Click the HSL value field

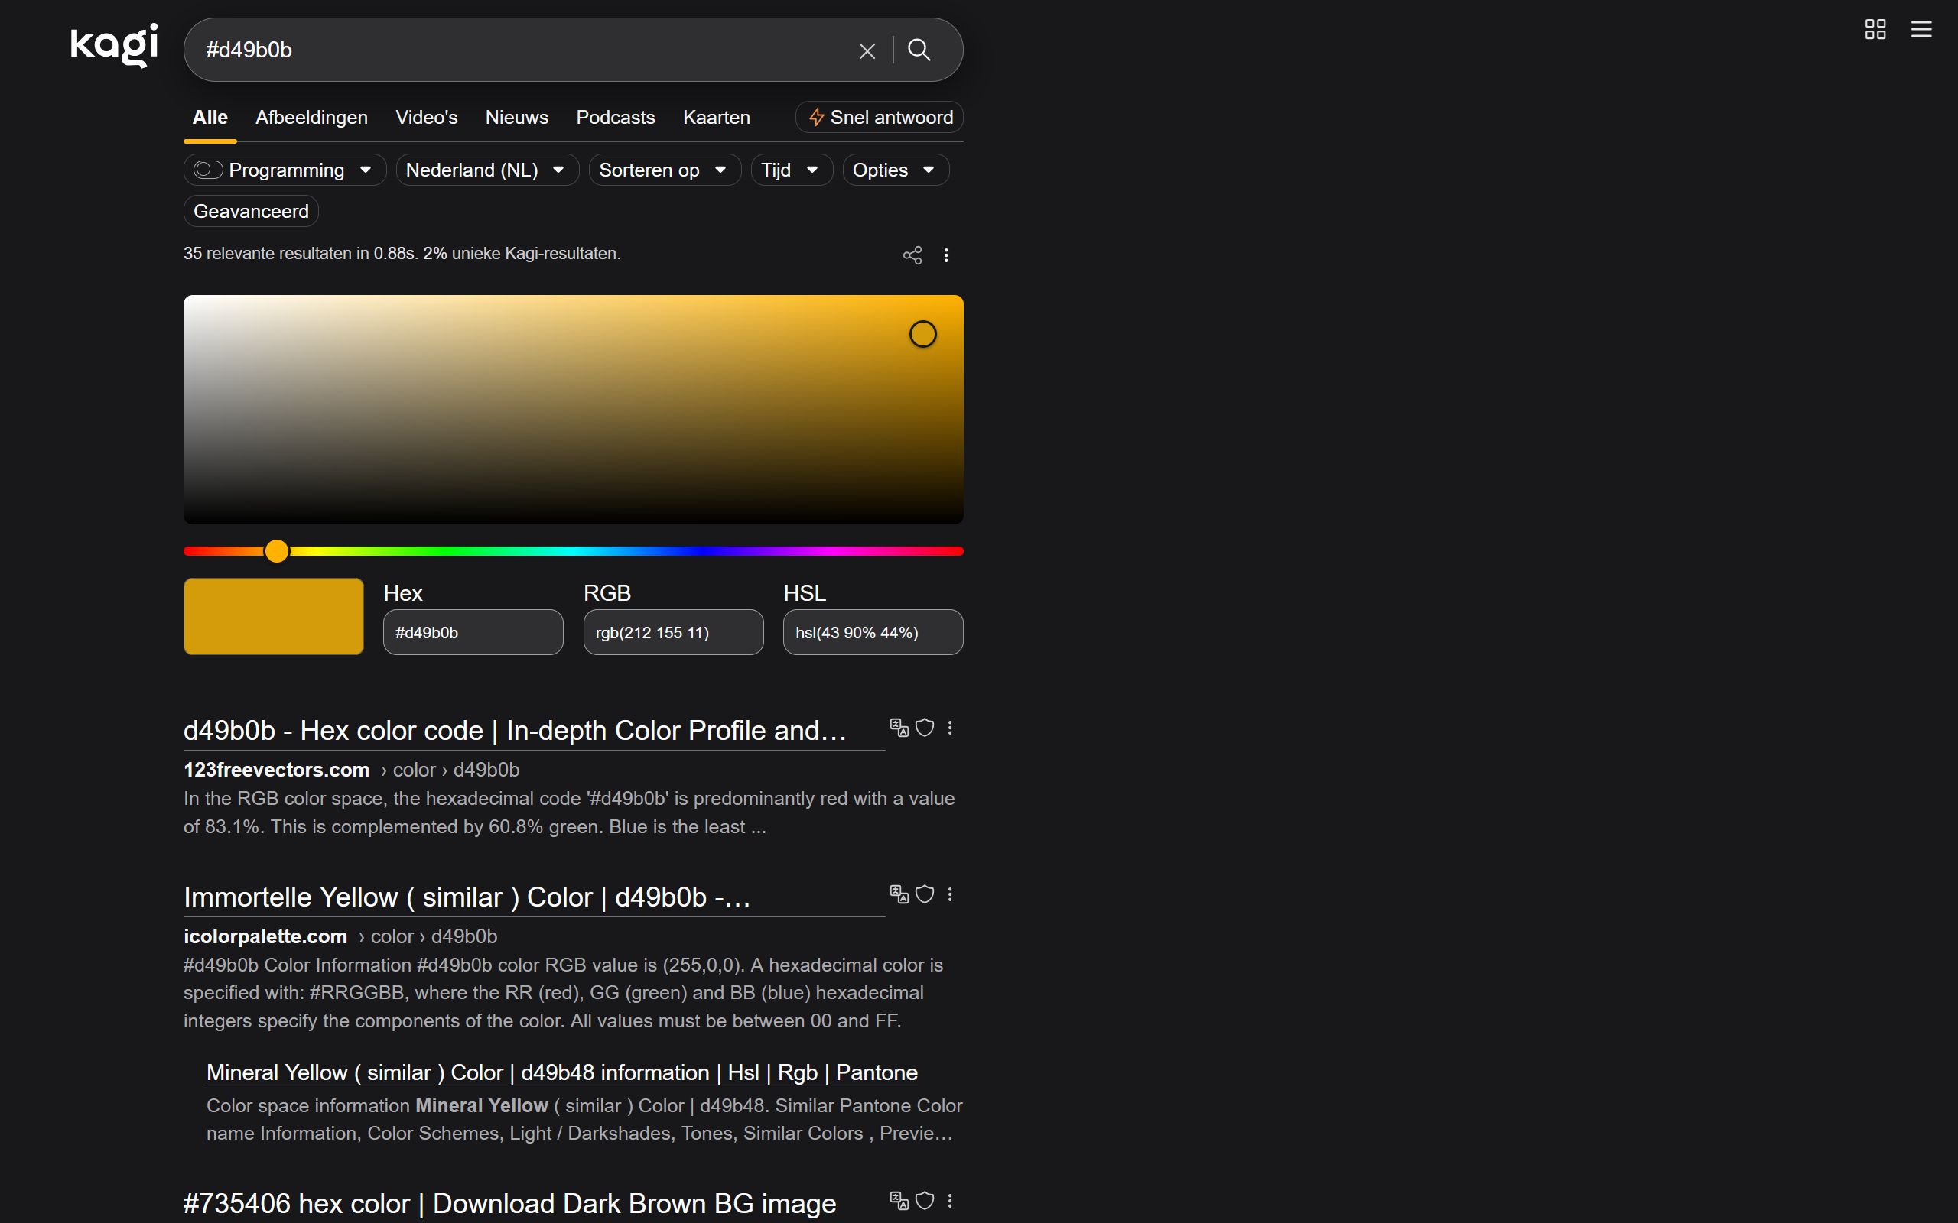coord(872,633)
